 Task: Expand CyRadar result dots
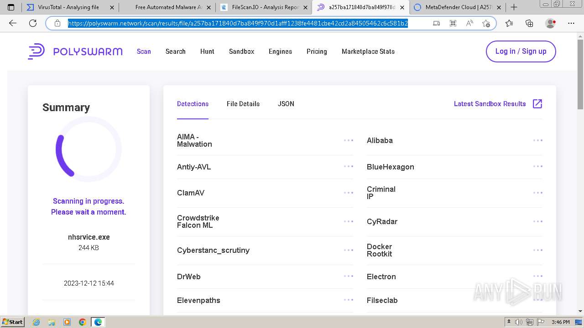click(x=538, y=221)
